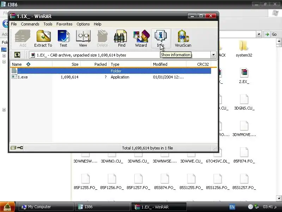Sort by the Name column header
This screenshot has height=212, width=282.
[31, 64]
